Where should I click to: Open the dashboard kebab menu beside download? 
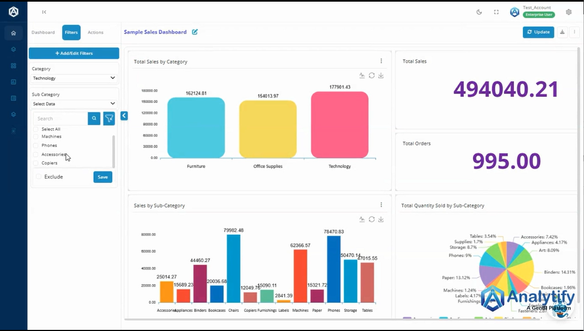click(574, 32)
